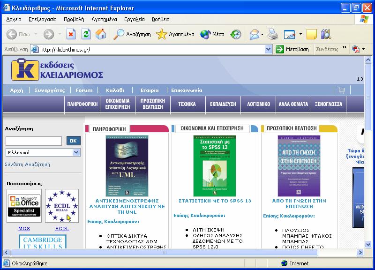The width and height of the screenshot is (375, 270).
Task: Click the OK search button
Action: coord(73,141)
